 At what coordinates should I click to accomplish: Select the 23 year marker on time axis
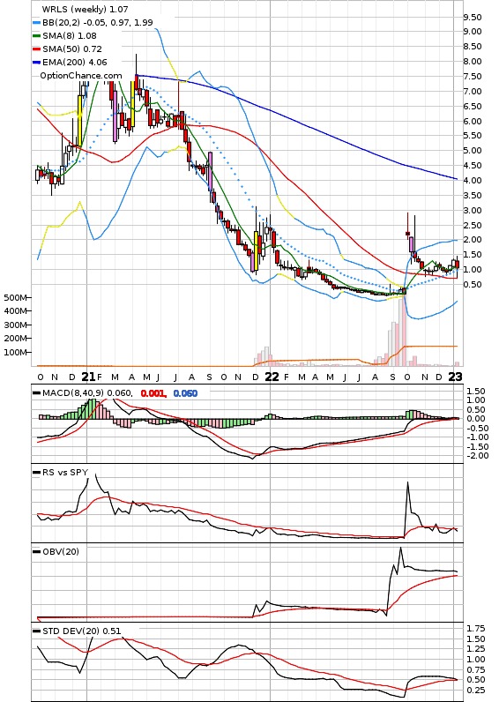pos(456,377)
